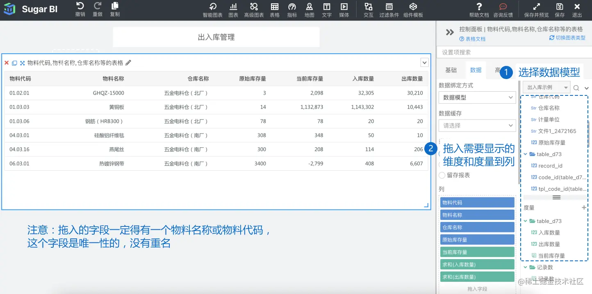Open the Media (媒体) component menu
592x294 pixels.
click(x=344, y=10)
